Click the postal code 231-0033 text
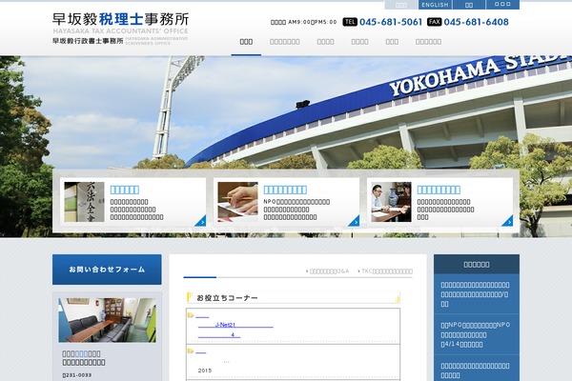 coord(77,374)
